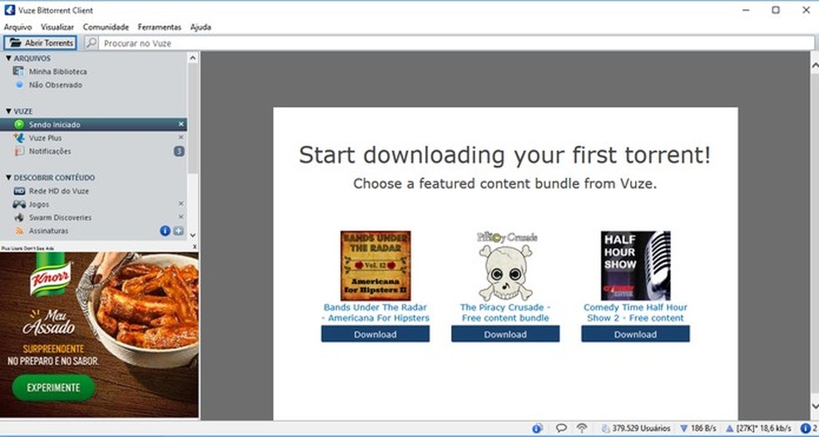Select Sendo Iniciado sidebar entry
Screen dimensions: 819x437
tap(93, 124)
